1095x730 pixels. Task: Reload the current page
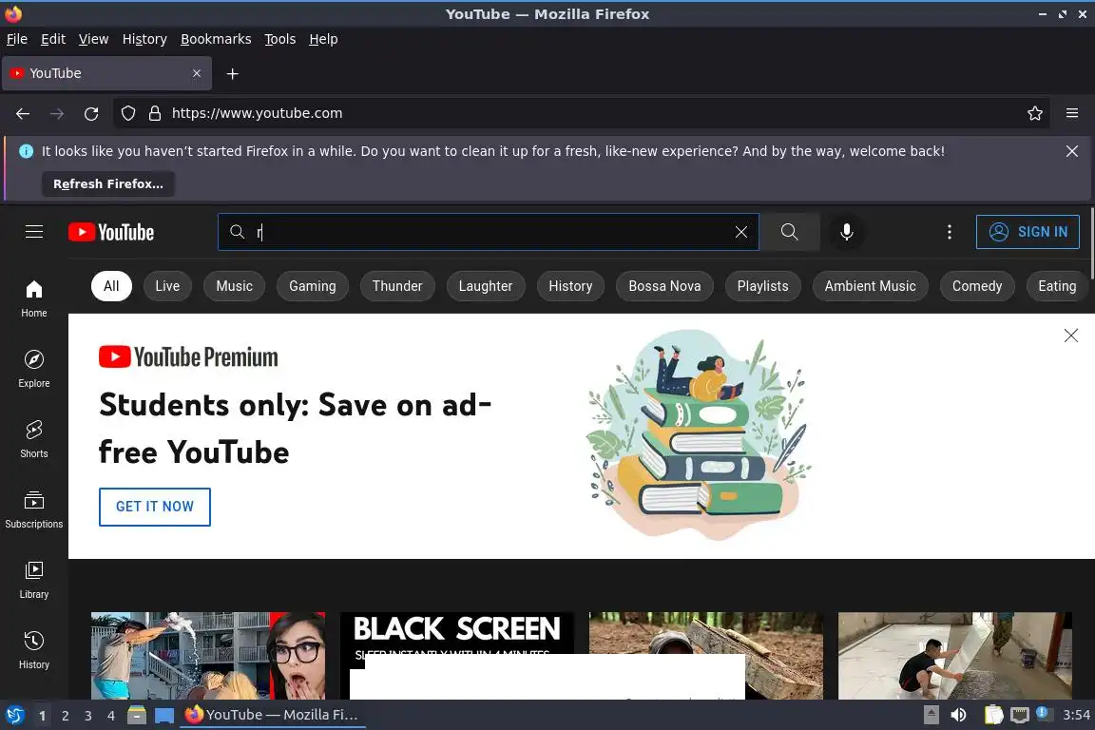[91, 113]
